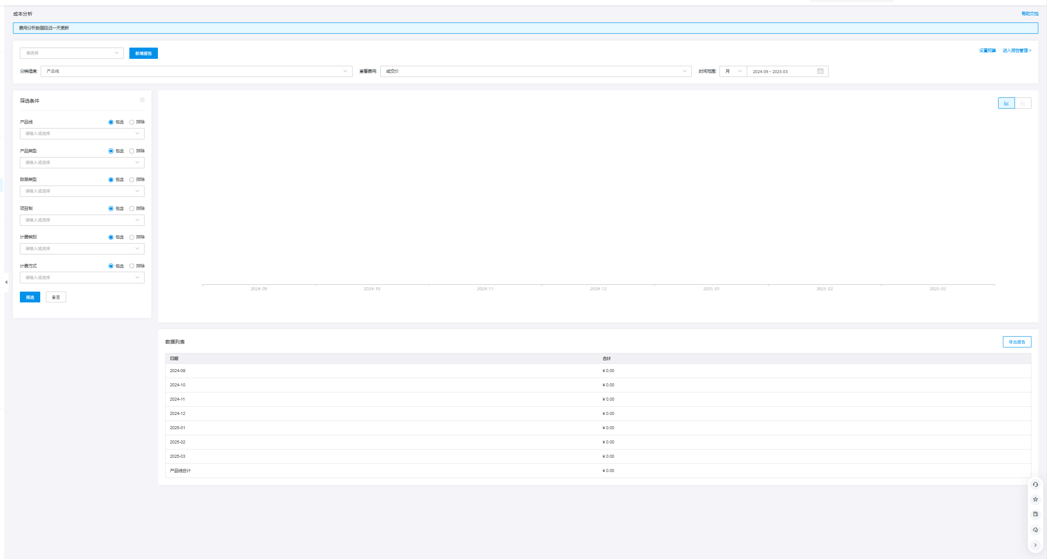
Task: Switch chart to line chart view
Action: pos(1023,103)
